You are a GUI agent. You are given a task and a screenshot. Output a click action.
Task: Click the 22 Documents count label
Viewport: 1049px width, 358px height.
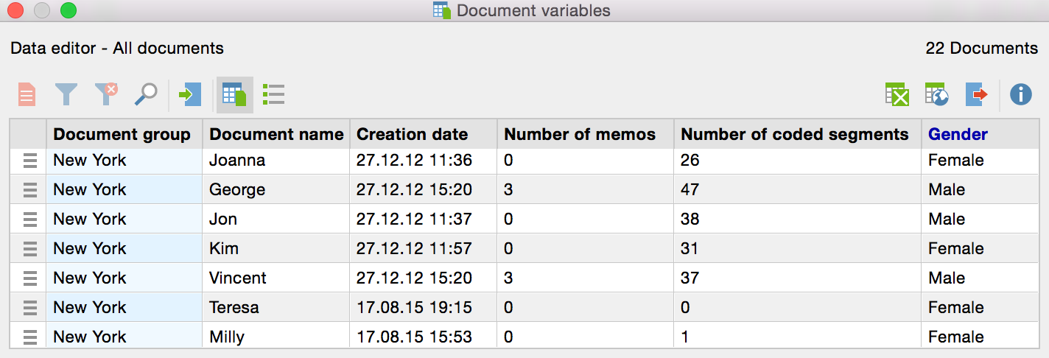coord(981,49)
